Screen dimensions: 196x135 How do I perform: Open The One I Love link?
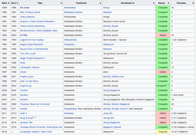(x=28, y=54)
